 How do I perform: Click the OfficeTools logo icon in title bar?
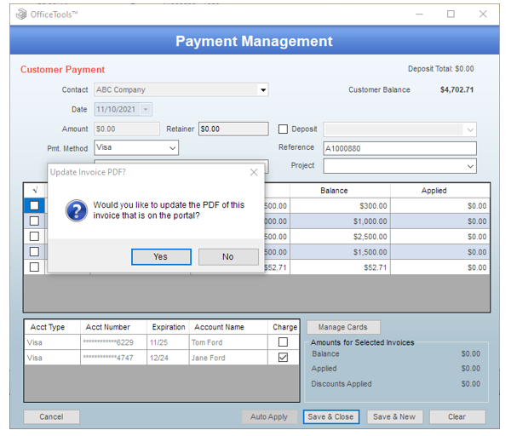pos(21,14)
